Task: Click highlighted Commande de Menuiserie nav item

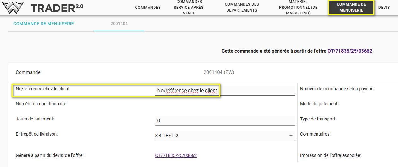Action: tap(351, 8)
